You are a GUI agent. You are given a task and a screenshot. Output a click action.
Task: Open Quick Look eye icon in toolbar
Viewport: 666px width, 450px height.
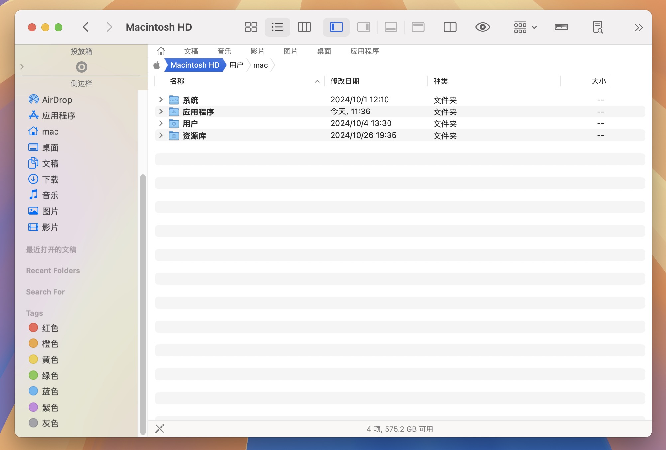pyautogui.click(x=482, y=27)
